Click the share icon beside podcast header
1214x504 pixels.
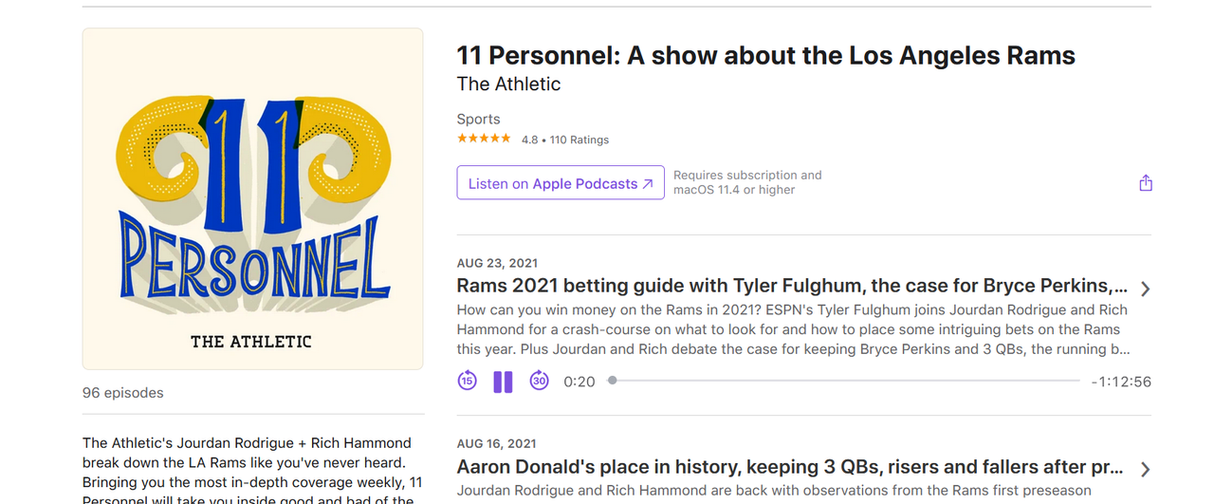point(1146,182)
